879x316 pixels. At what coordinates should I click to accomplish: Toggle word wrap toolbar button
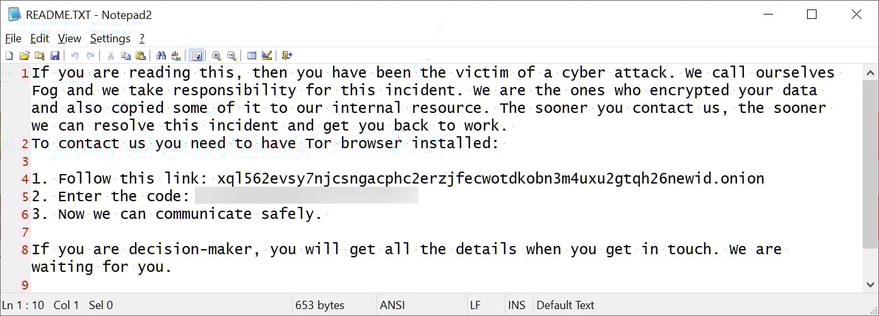(x=196, y=56)
